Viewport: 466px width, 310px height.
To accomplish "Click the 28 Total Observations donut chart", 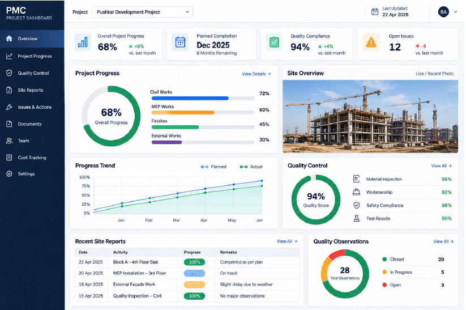I will [345, 274].
